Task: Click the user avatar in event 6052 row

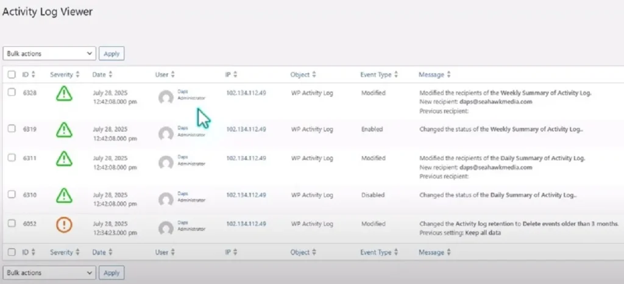Action: click(166, 227)
